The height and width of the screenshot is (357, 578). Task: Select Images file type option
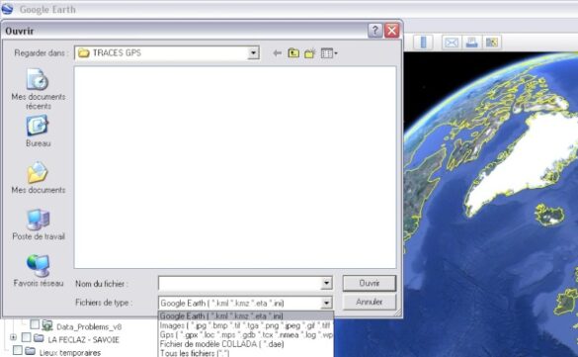click(x=245, y=325)
